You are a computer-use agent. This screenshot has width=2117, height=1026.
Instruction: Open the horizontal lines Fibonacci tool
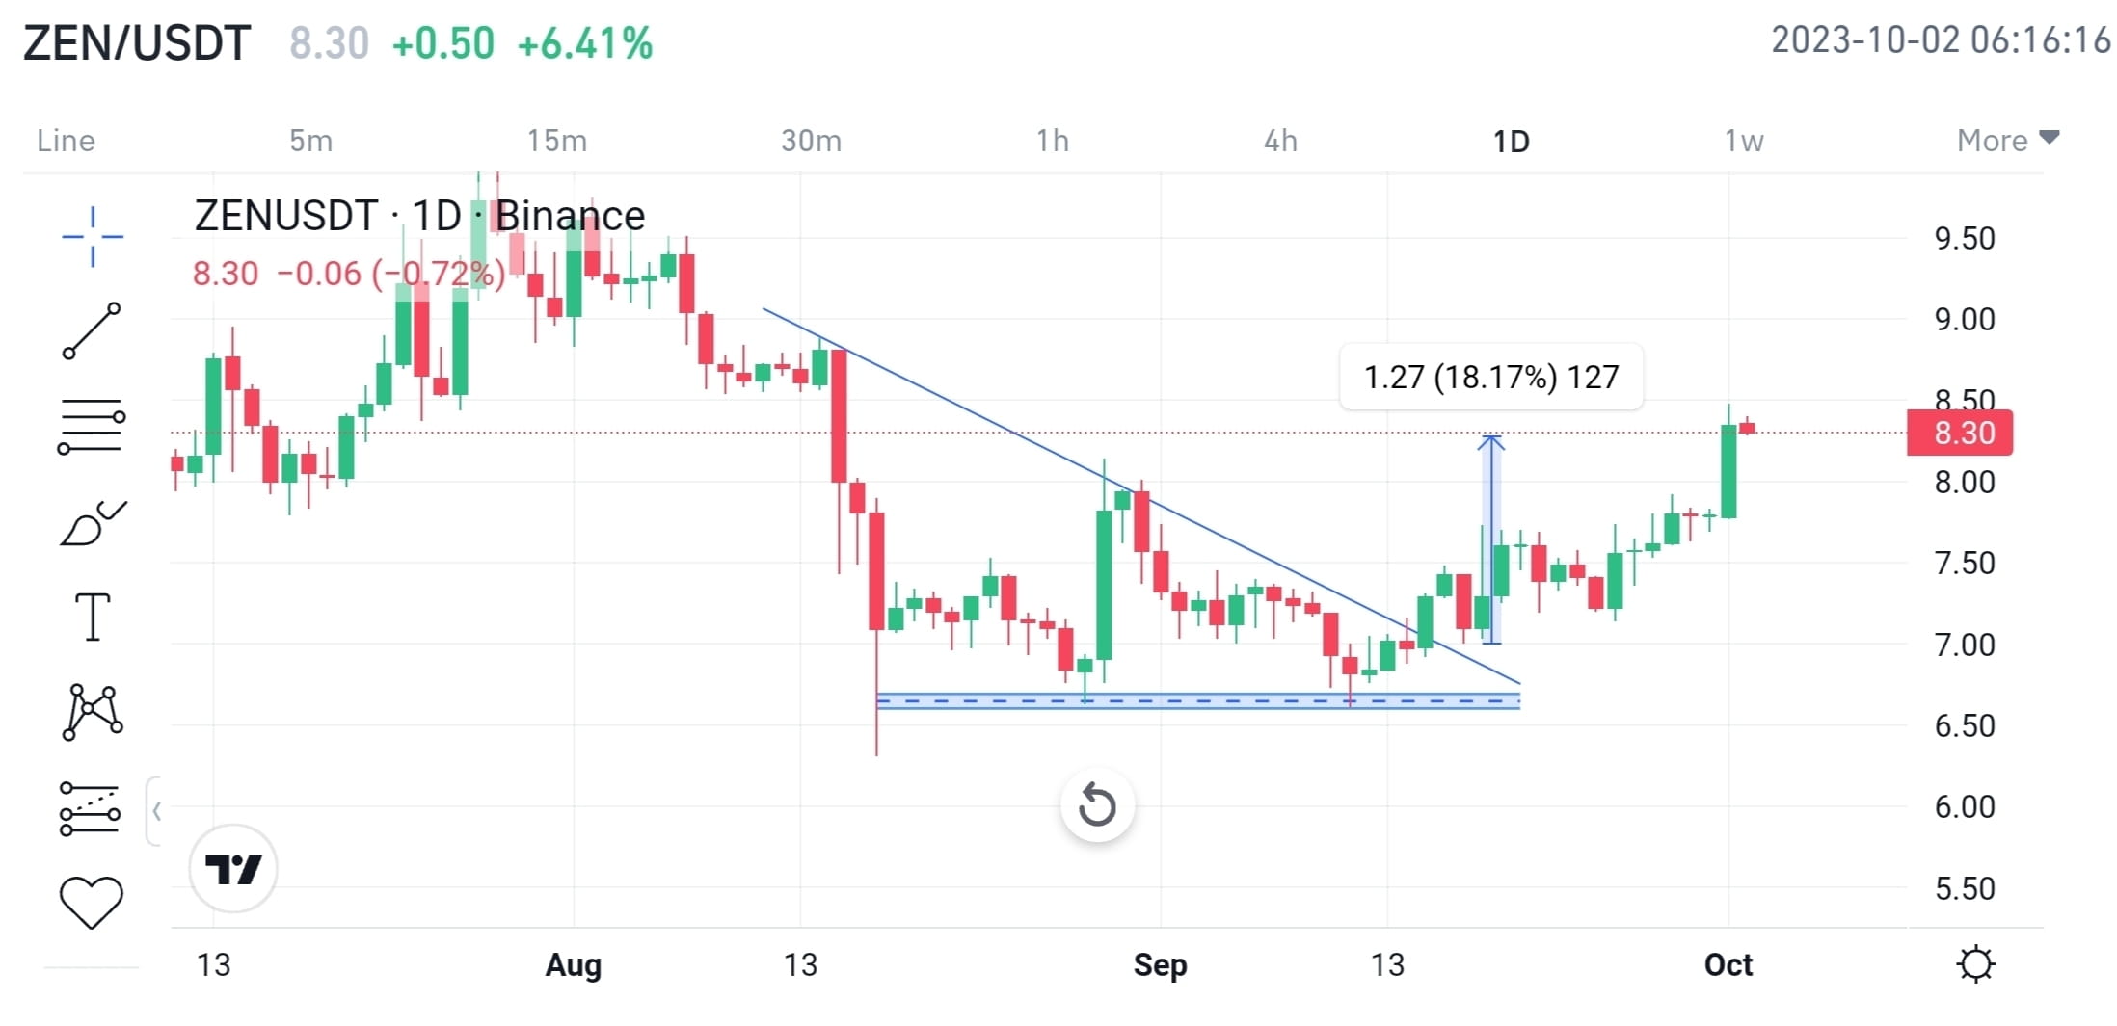pyautogui.click(x=92, y=426)
